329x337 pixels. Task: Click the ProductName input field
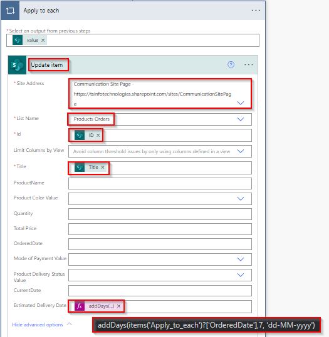pos(160,184)
